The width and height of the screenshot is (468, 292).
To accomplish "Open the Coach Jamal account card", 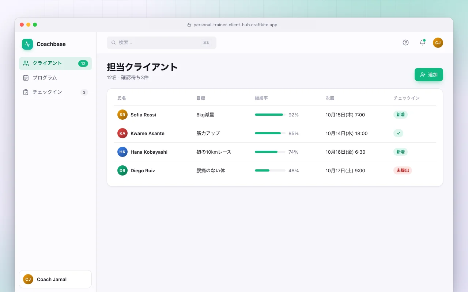I will (55, 279).
